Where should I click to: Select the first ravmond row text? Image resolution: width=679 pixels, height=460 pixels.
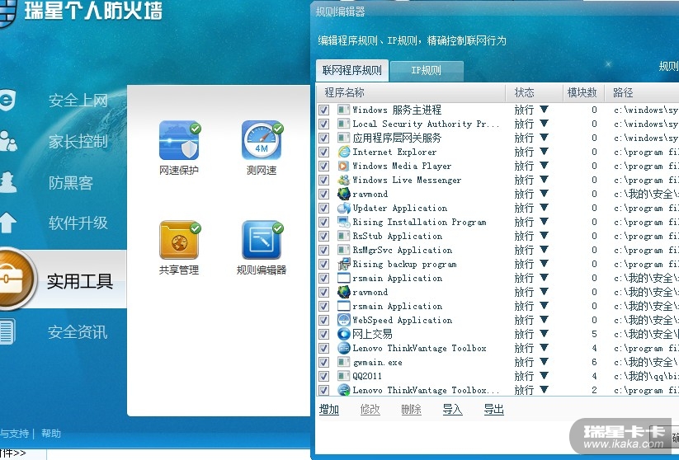point(370,195)
